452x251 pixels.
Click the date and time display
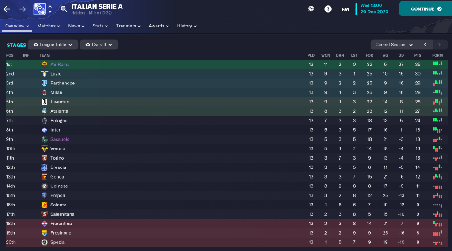[x=374, y=8]
